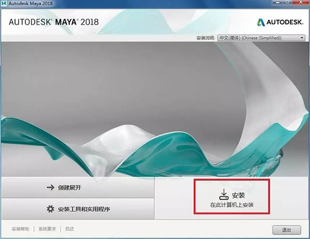
Task: Open 安装工具和实用程序 option
Action: click(78, 209)
